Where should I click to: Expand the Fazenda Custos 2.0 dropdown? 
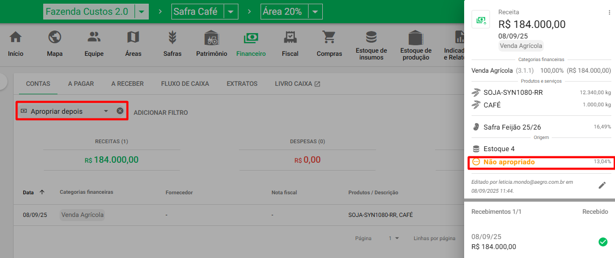point(142,12)
